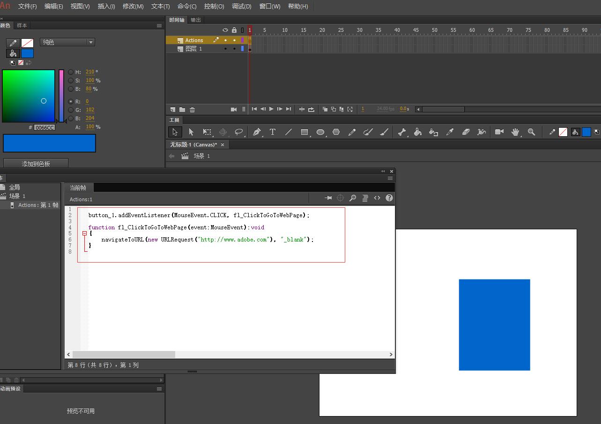Click the 添加到色板 button
Viewport: 601px width, 424px height.
click(x=36, y=164)
